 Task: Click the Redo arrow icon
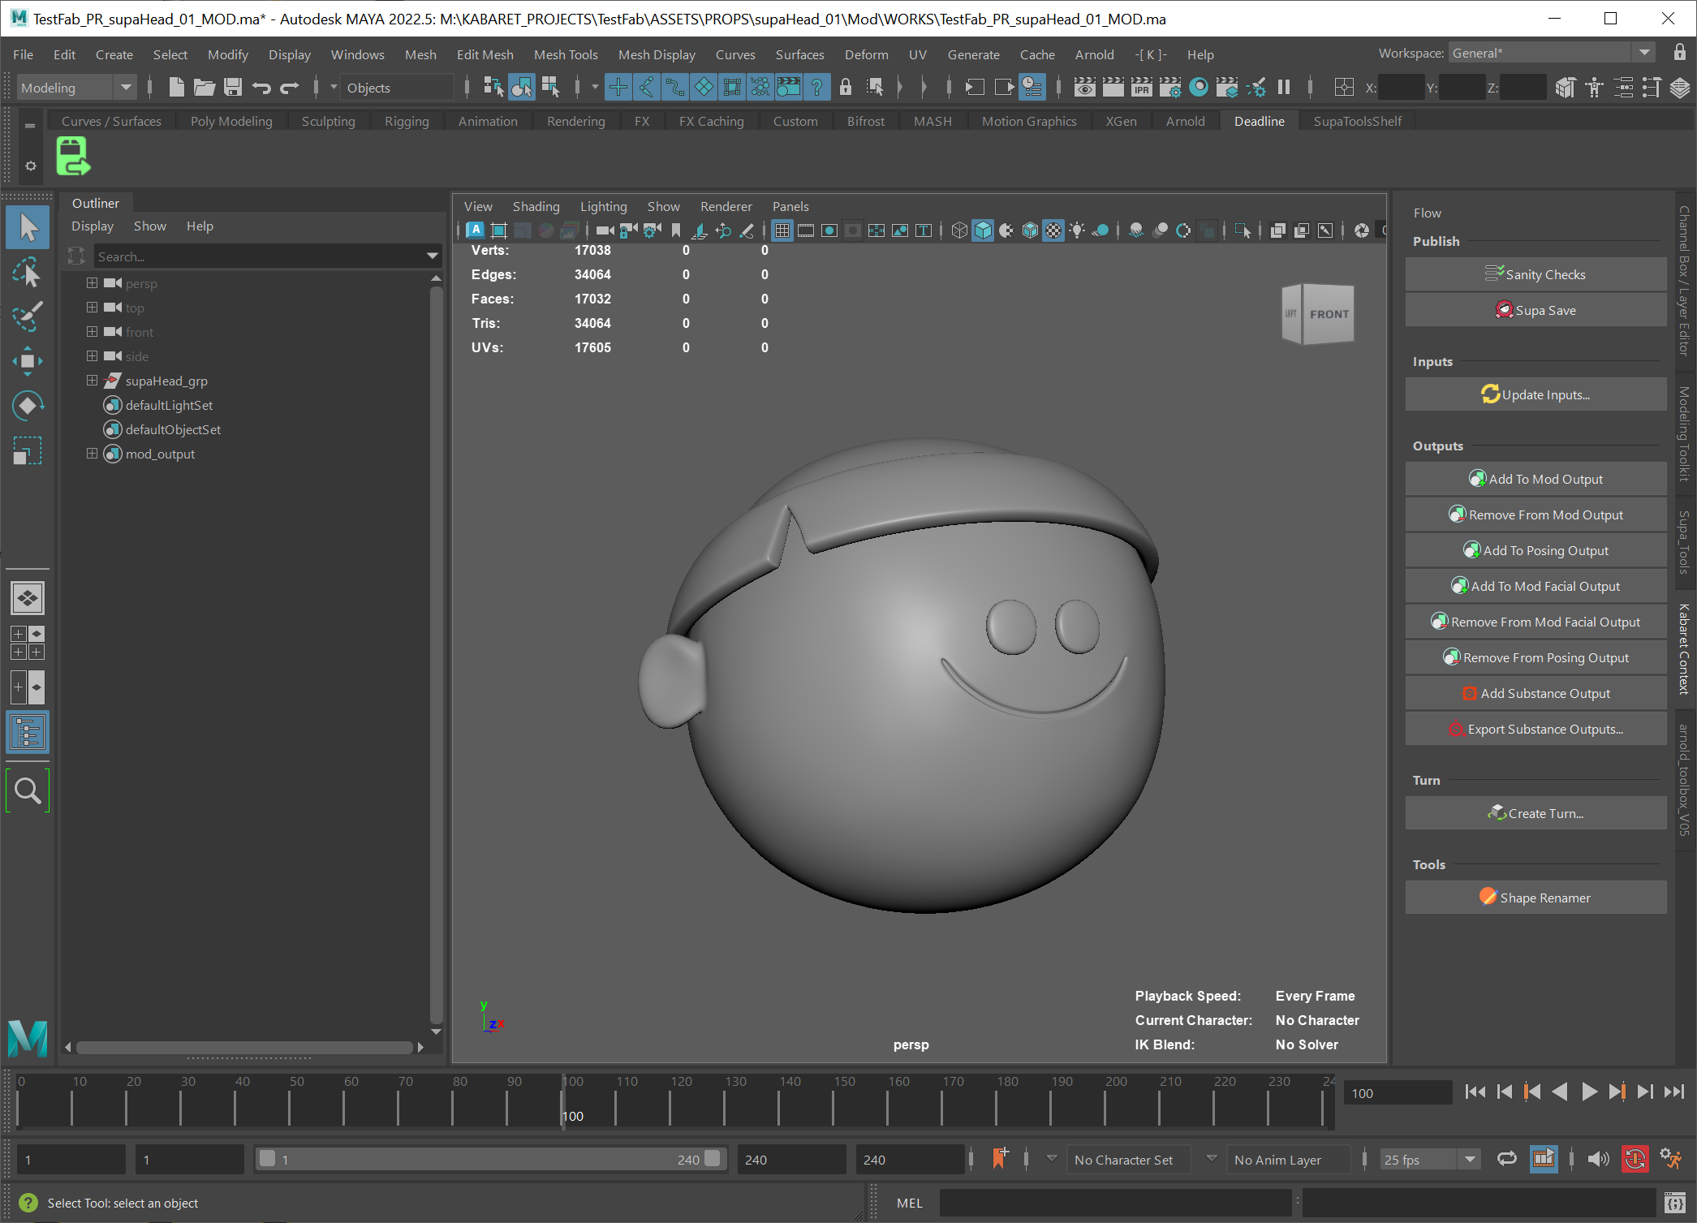pos(290,87)
